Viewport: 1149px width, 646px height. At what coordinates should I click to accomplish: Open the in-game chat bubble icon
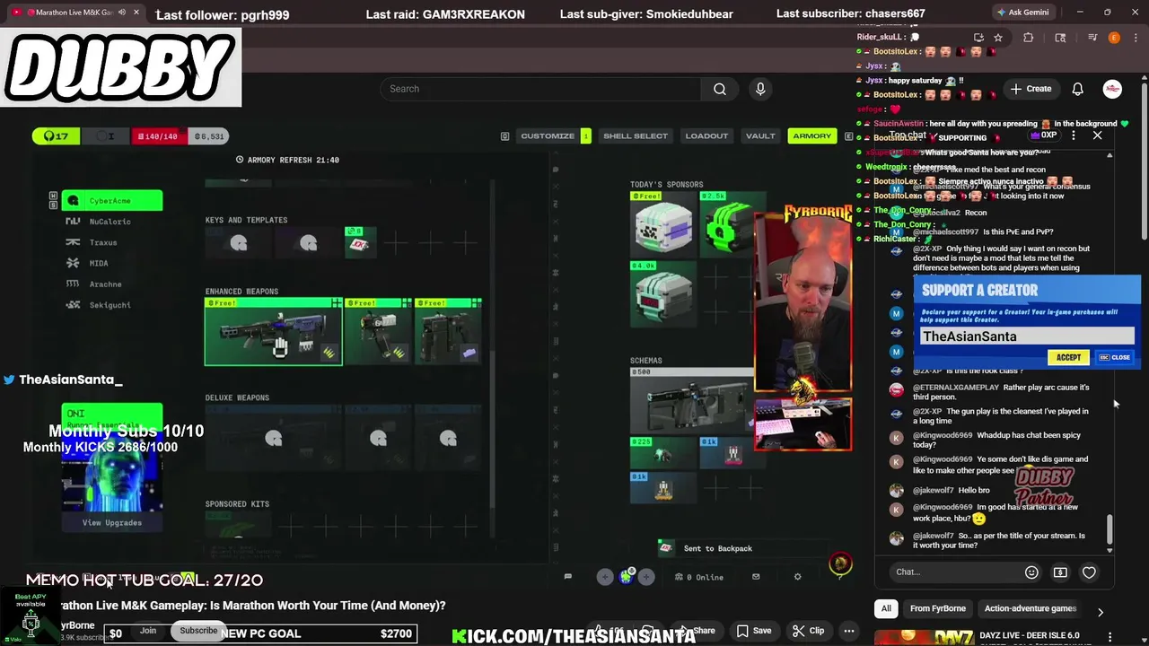point(567,577)
